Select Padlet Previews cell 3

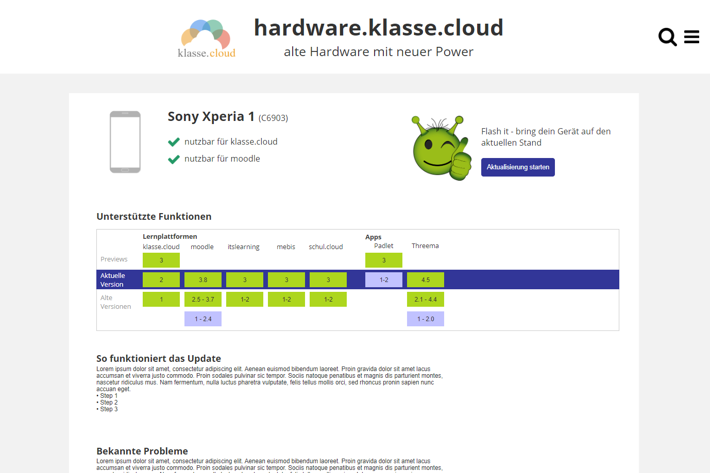384,260
